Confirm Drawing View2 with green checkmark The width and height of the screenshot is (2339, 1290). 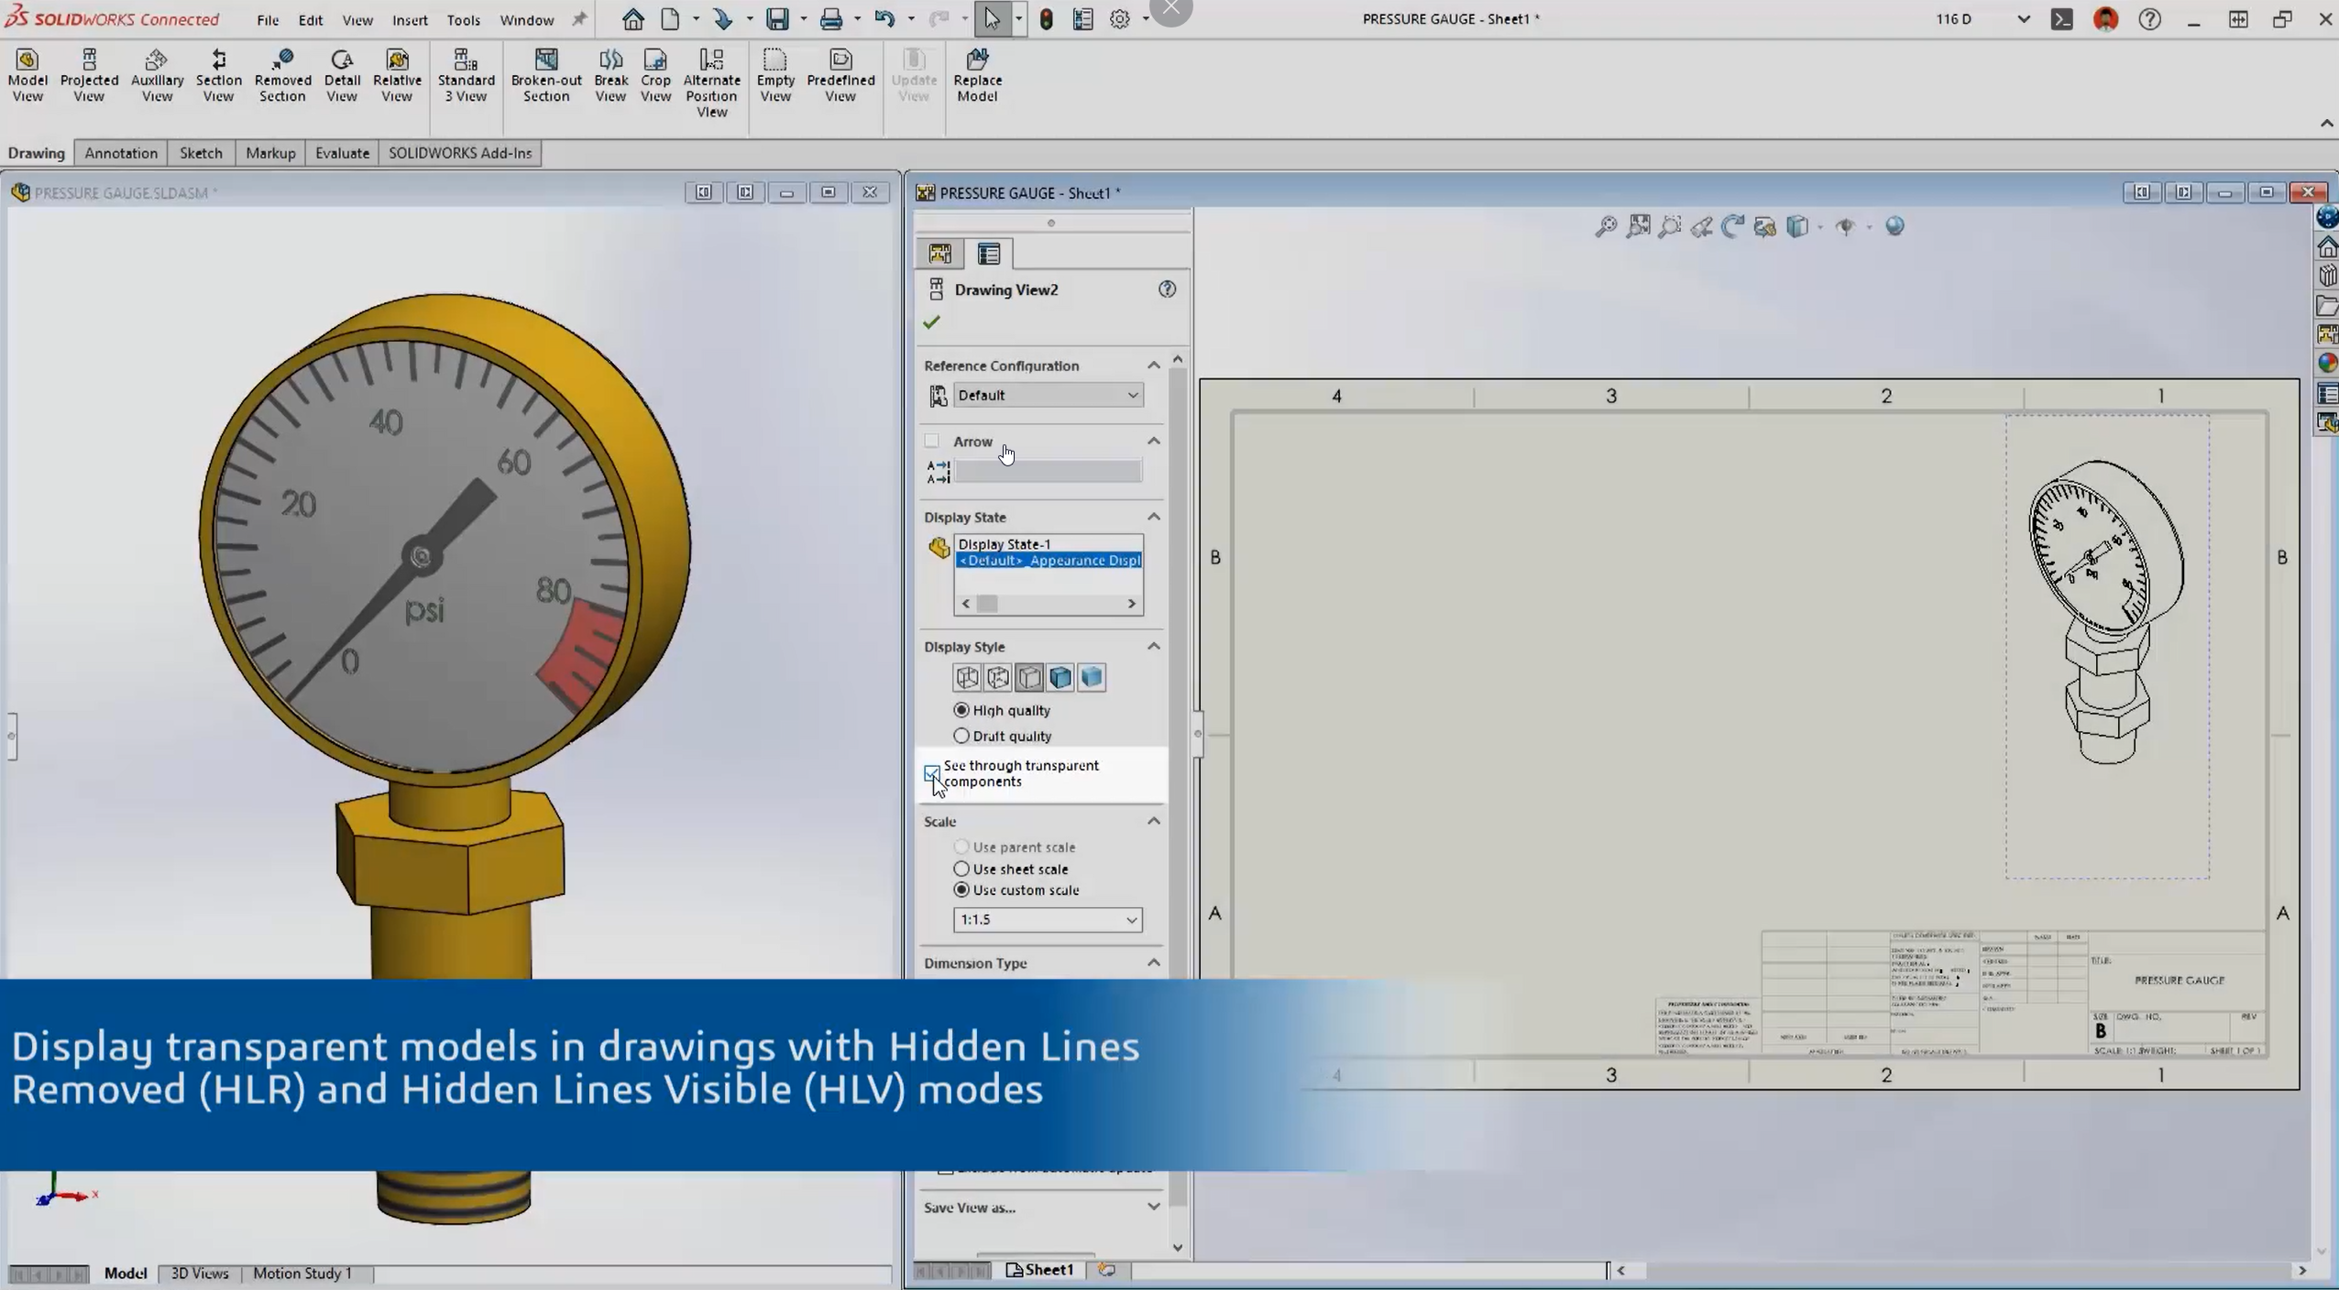pyautogui.click(x=932, y=322)
